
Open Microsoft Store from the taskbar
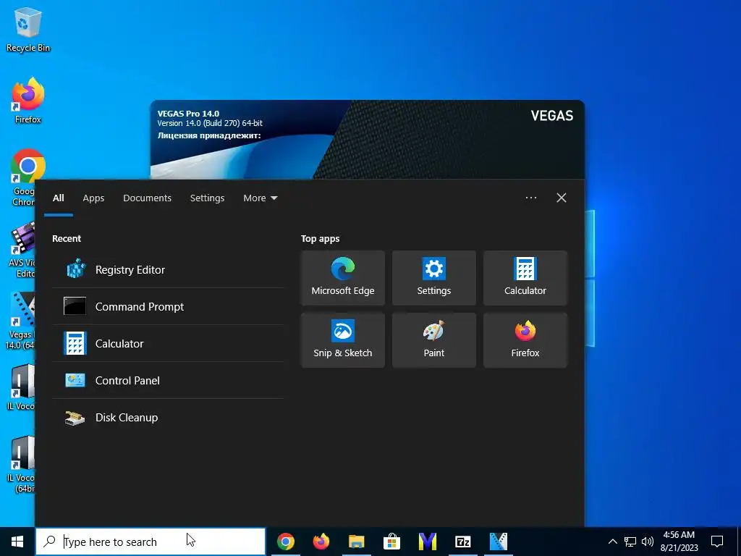(391, 542)
